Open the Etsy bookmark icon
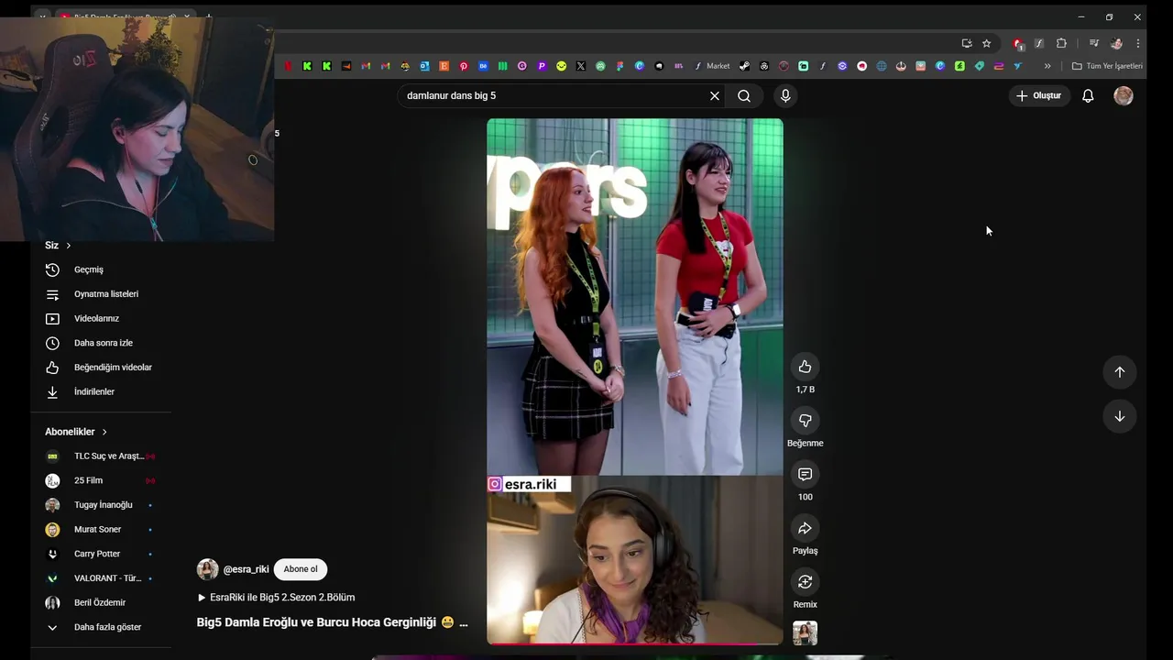The height and width of the screenshot is (660, 1173). [444, 66]
